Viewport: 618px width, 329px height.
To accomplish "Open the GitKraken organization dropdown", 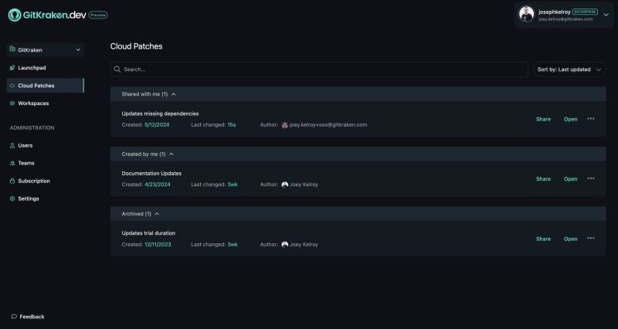I will coord(46,50).
